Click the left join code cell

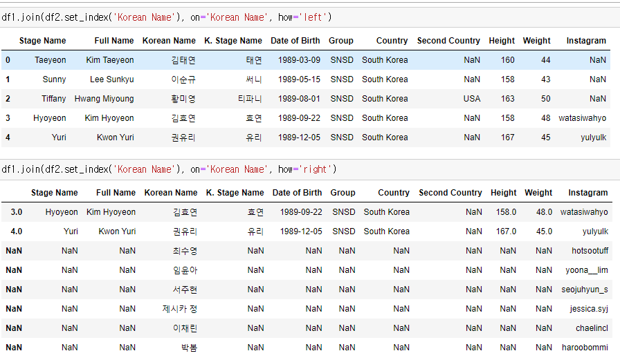click(310, 17)
